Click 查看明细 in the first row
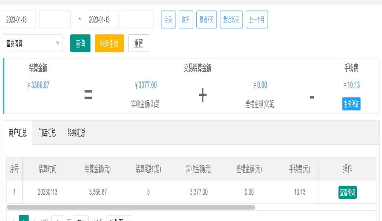Viewport: 382px width, 221px height. [x=347, y=192]
